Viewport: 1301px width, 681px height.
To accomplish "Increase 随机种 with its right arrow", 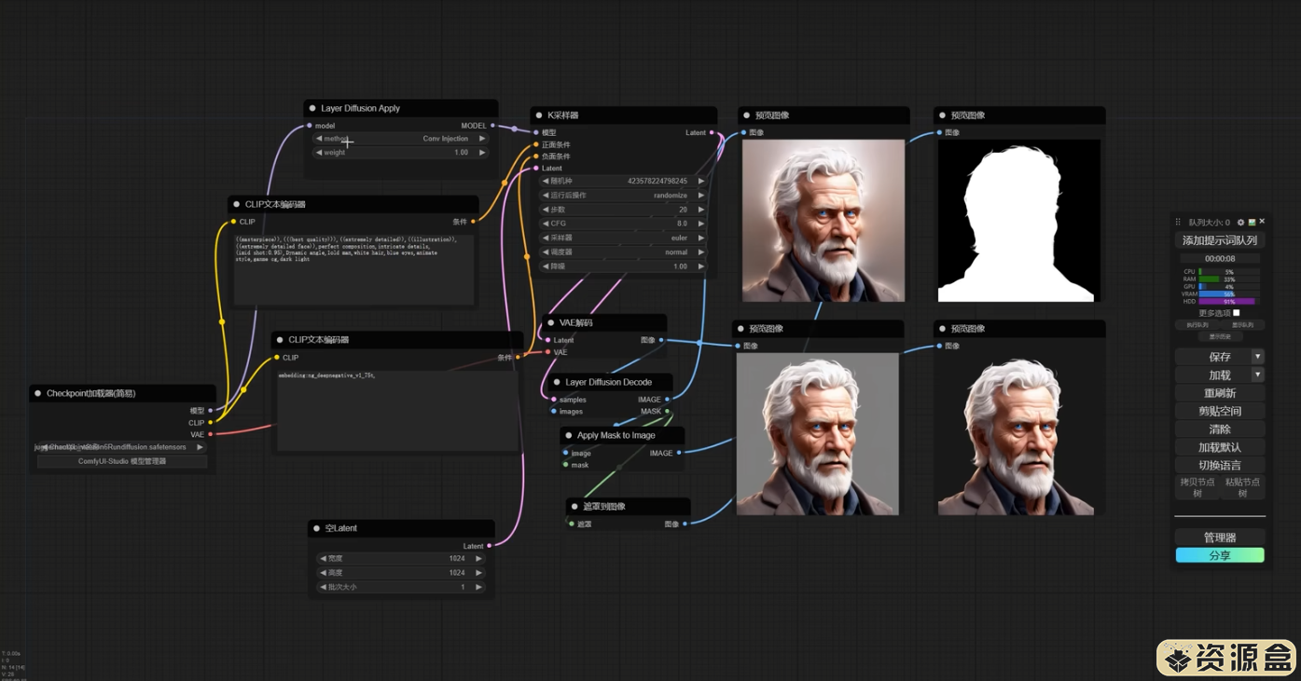I will click(x=700, y=182).
